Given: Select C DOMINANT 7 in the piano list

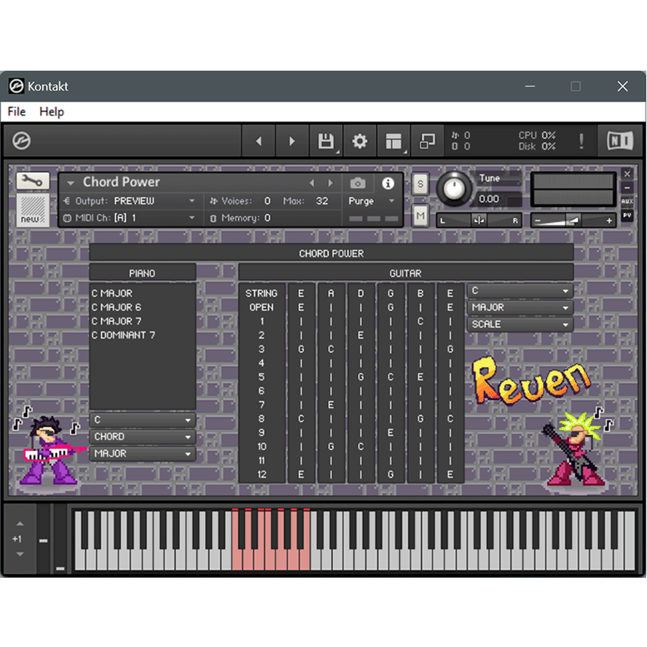Looking at the screenshot, I should pyautogui.click(x=123, y=335).
